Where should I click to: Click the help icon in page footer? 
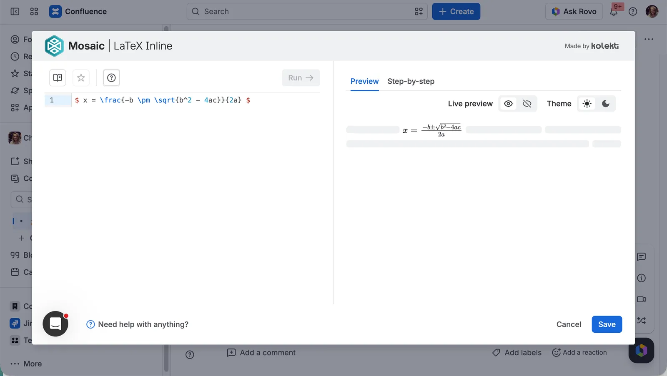190,355
